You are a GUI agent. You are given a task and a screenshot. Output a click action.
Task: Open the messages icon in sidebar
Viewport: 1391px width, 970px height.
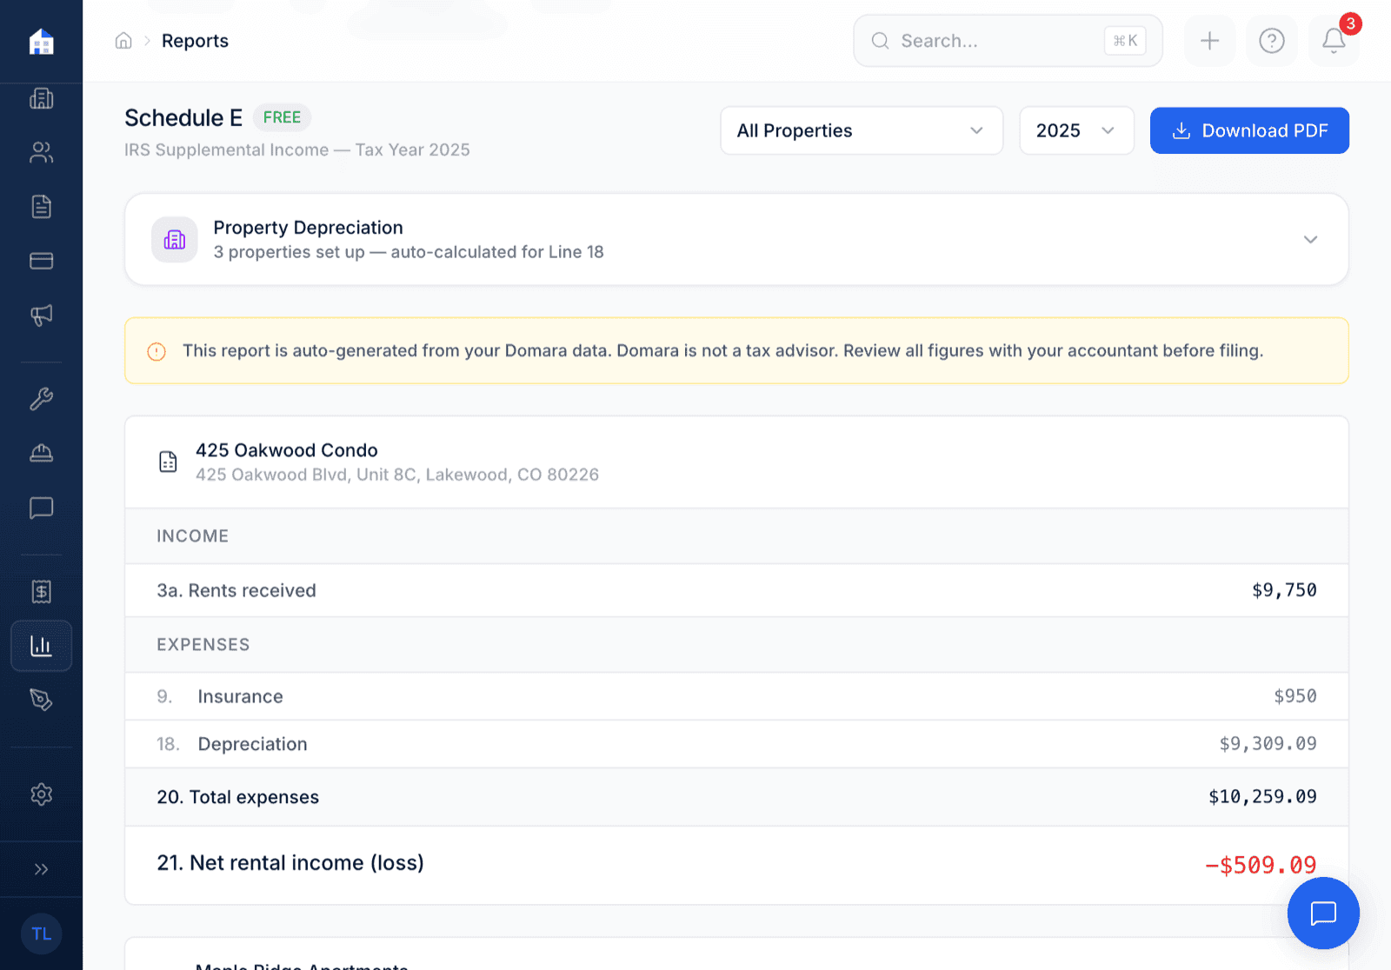point(41,508)
